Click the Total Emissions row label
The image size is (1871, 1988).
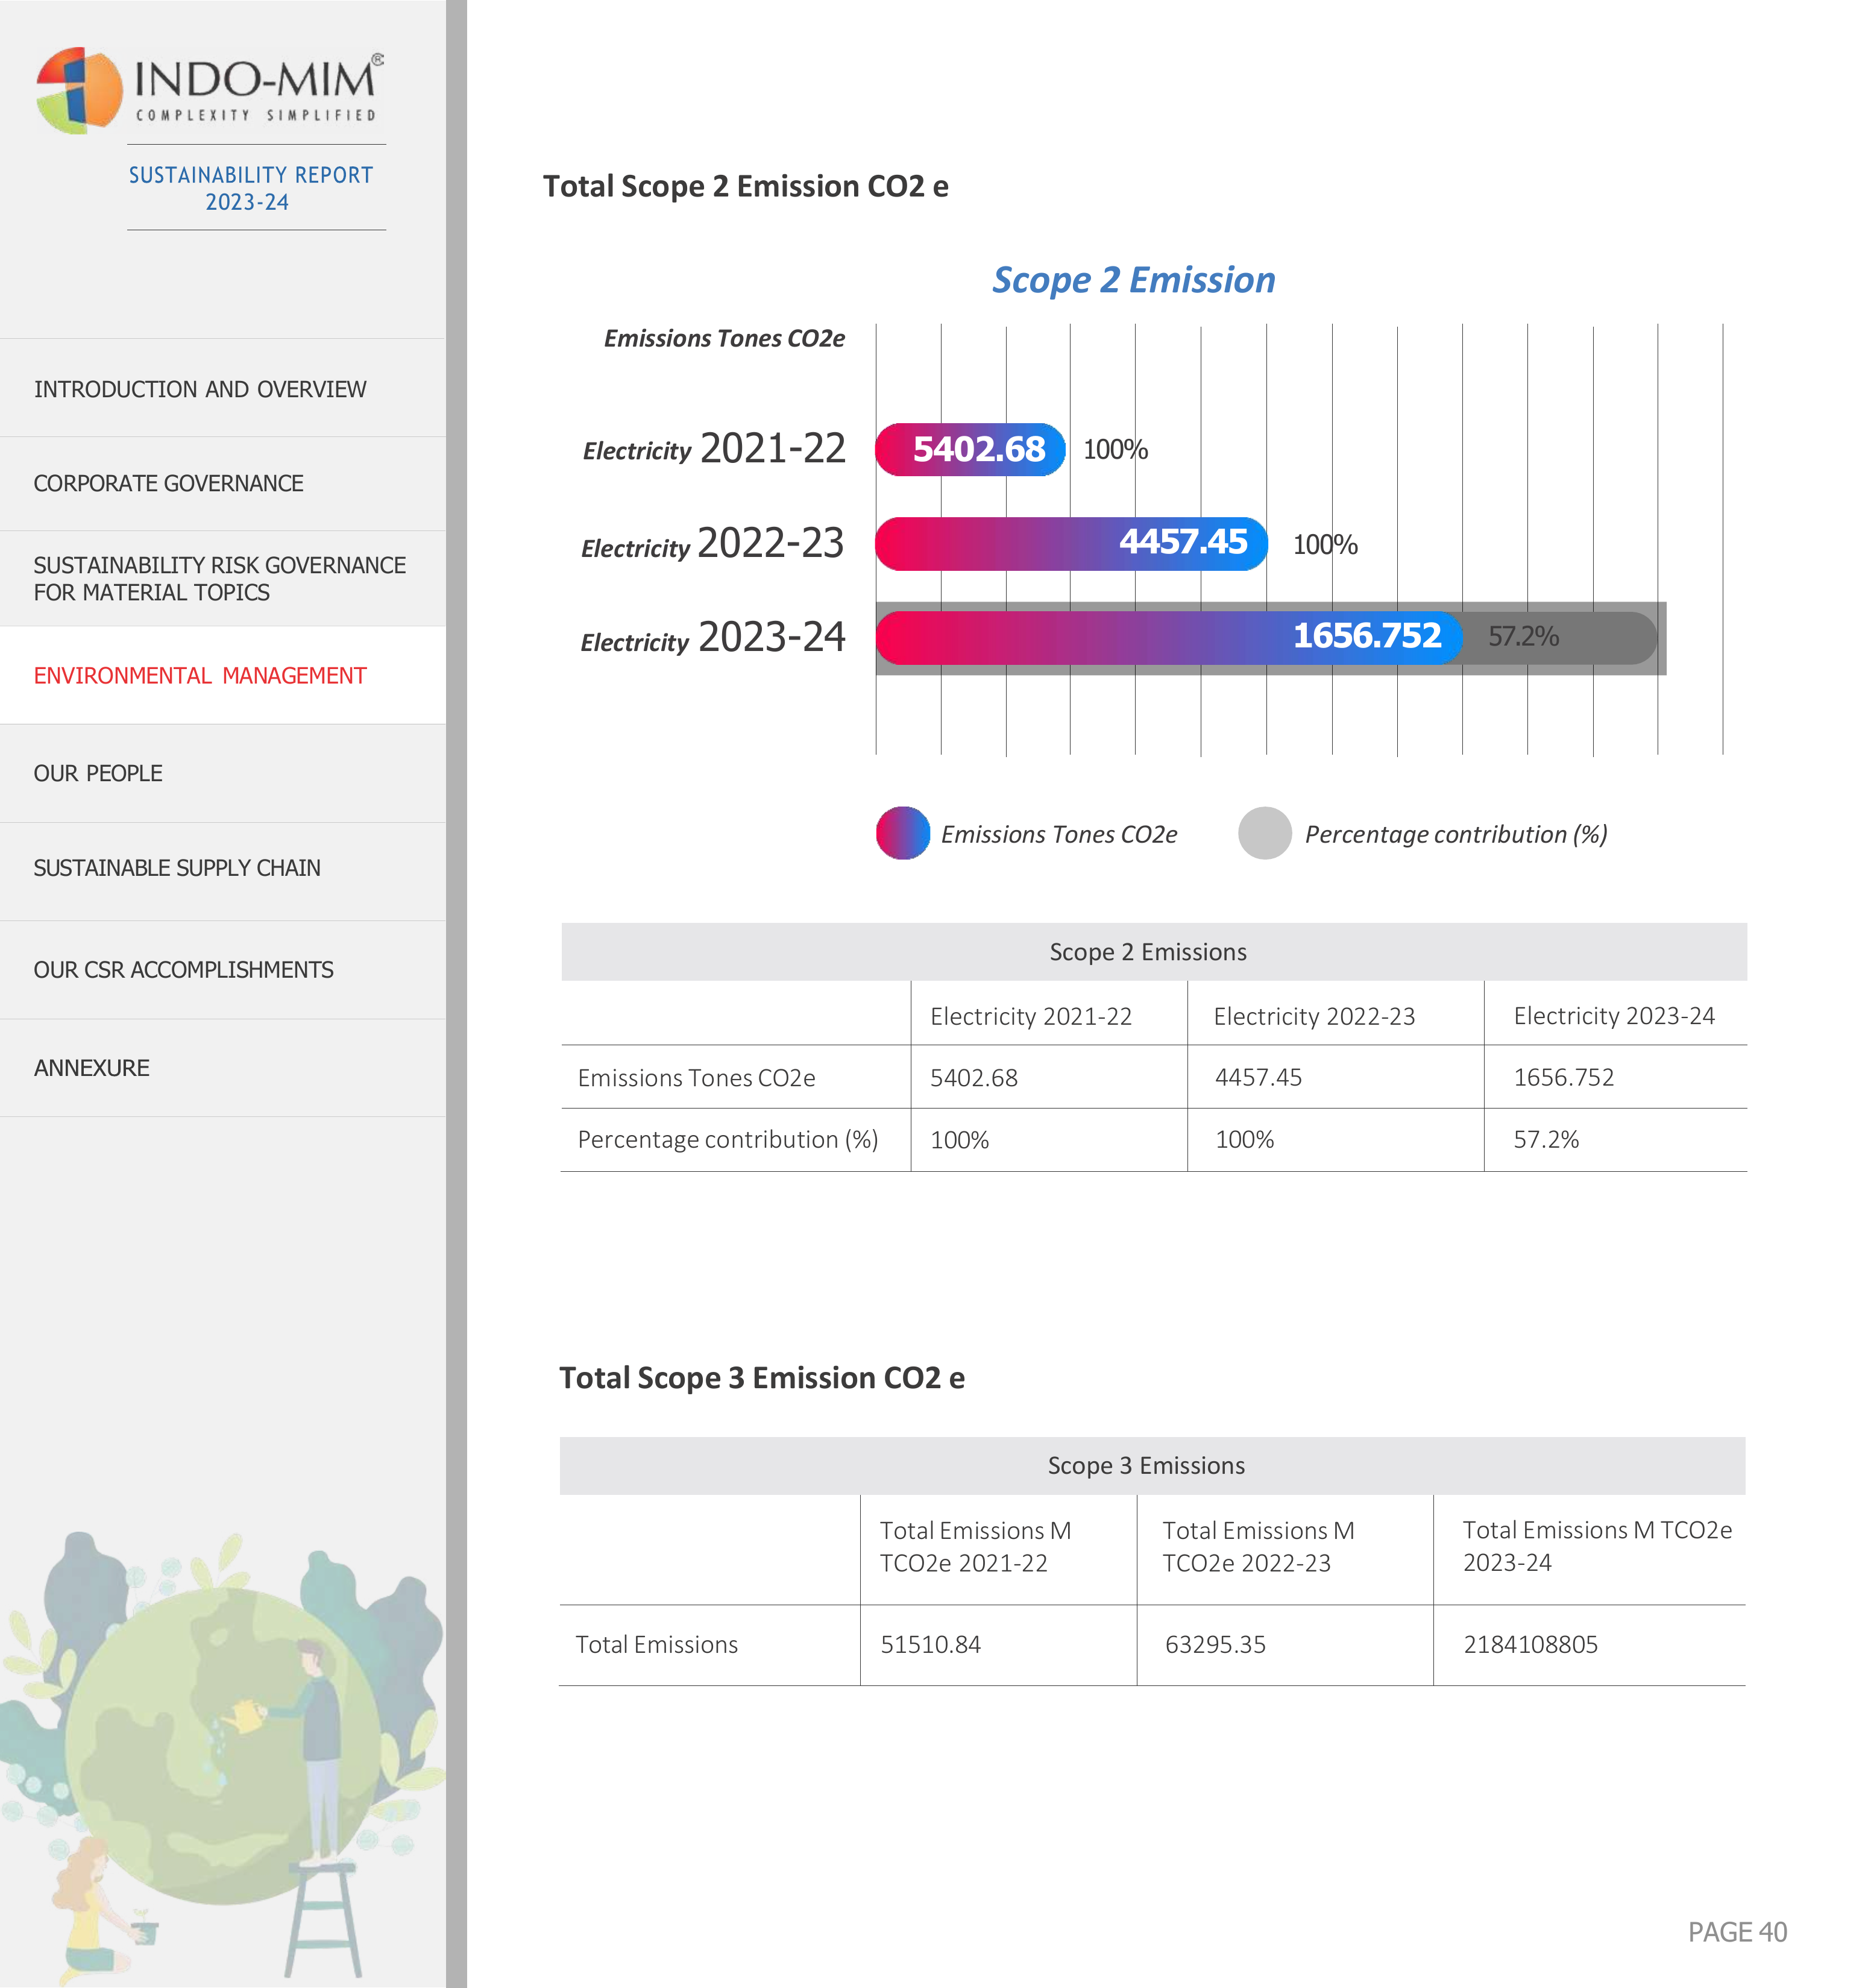[656, 1645]
